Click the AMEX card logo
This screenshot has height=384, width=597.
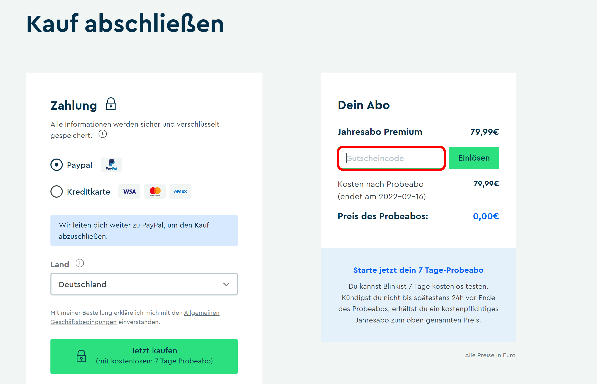tap(181, 191)
